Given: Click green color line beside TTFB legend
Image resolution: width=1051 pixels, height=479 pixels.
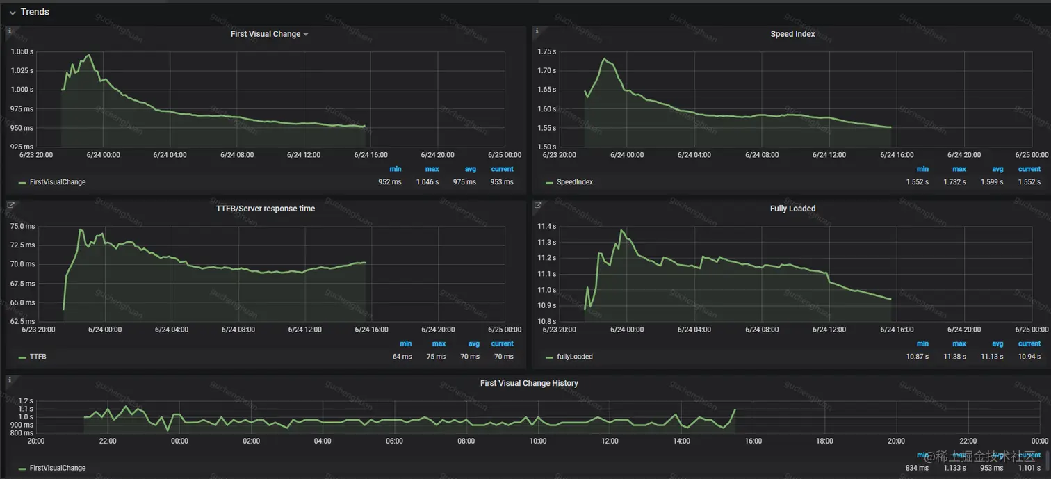Looking at the screenshot, I should click(22, 357).
